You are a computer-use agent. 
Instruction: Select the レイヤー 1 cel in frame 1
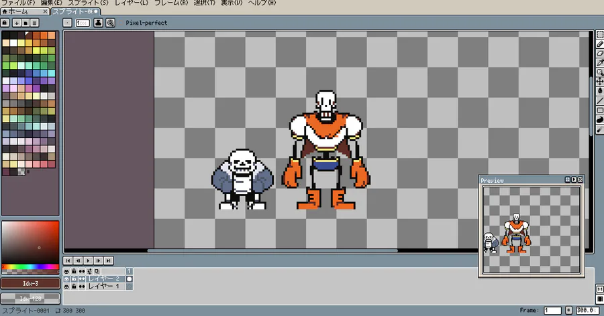coord(130,287)
